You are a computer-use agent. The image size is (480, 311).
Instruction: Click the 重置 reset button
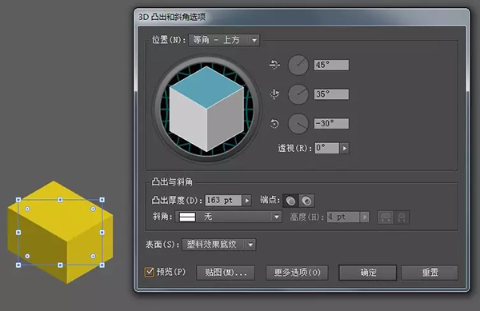(430, 273)
